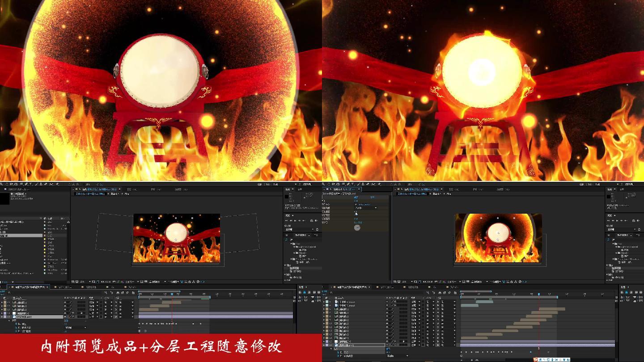This screenshot has width=644, height=362.
Task: Open magnification dropdown in left composition viewer
Action: pyautogui.click(x=85, y=282)
